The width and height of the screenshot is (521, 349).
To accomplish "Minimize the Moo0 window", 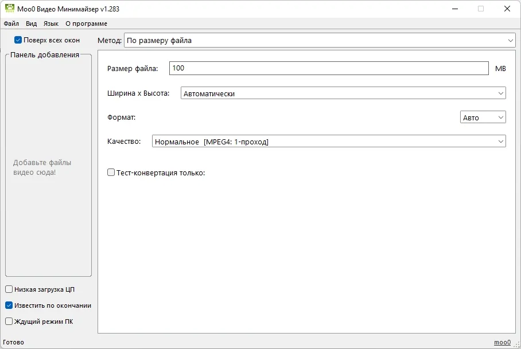I will coord(455,9).
